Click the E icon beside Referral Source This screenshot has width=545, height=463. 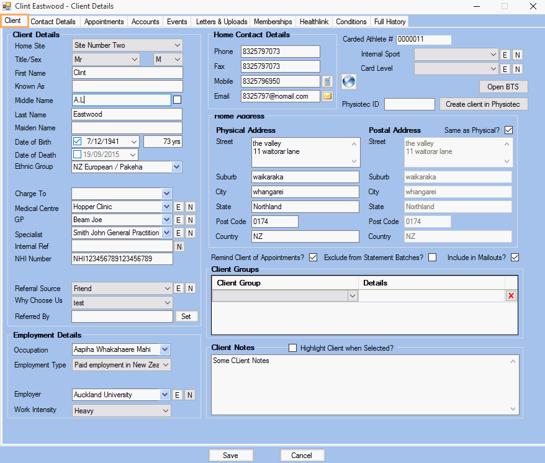click(178, 288)
